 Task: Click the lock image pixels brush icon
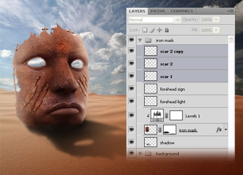pyautogui.click(x=152, y=30)
